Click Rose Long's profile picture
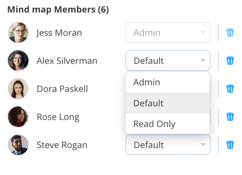Screen dimensions: 242x175 [x=18, y=117]
